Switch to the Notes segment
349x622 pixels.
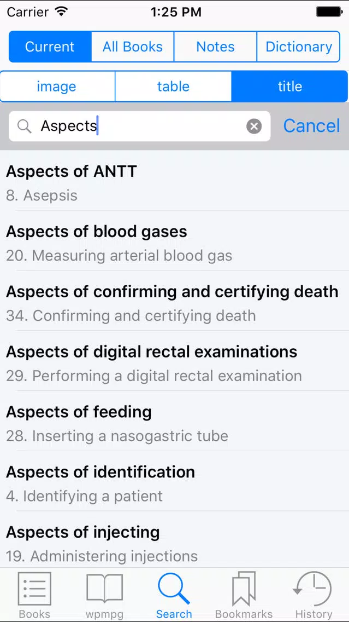click(x=215, y=47)
